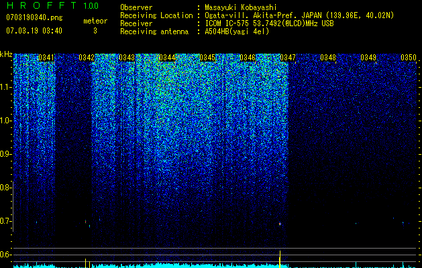
Task: Click the Observer field label
Action: point(136,7)
